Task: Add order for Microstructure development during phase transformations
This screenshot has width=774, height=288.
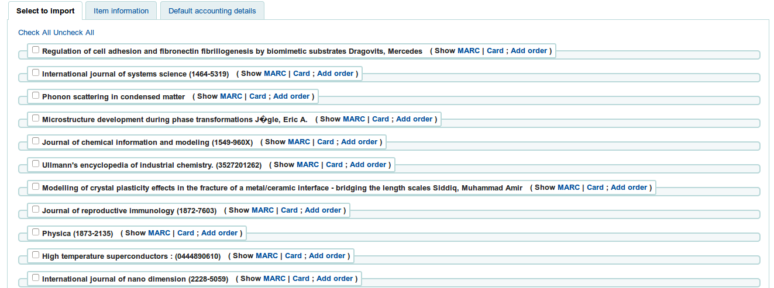Action: point(414,119)
